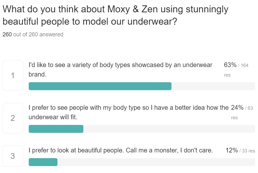Click the 63% result percentage
This screenshot has height=173, width=258.
click(x=230, y=65)
